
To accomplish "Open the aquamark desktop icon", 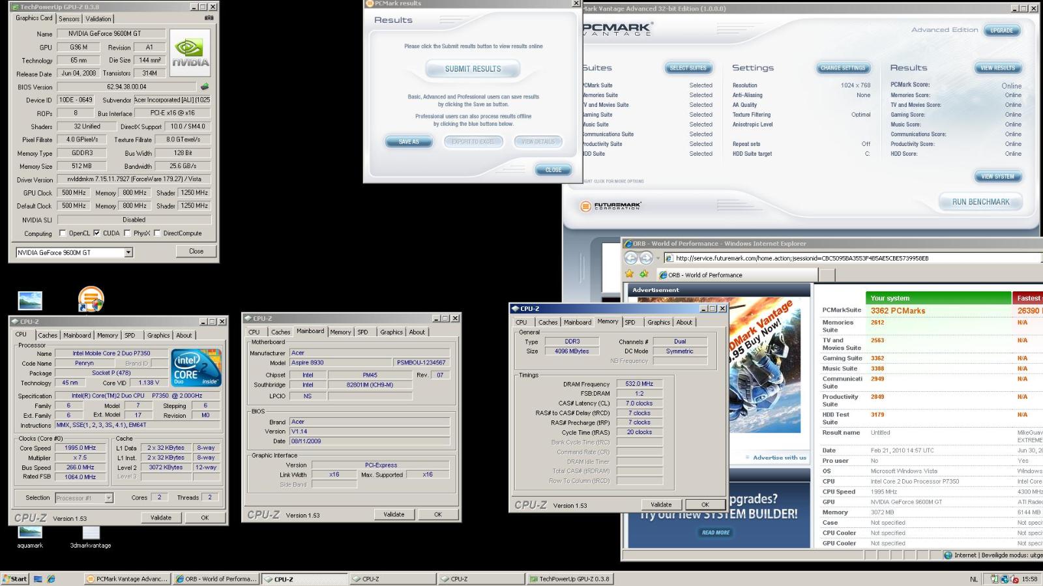I will [x=30, y=536].
